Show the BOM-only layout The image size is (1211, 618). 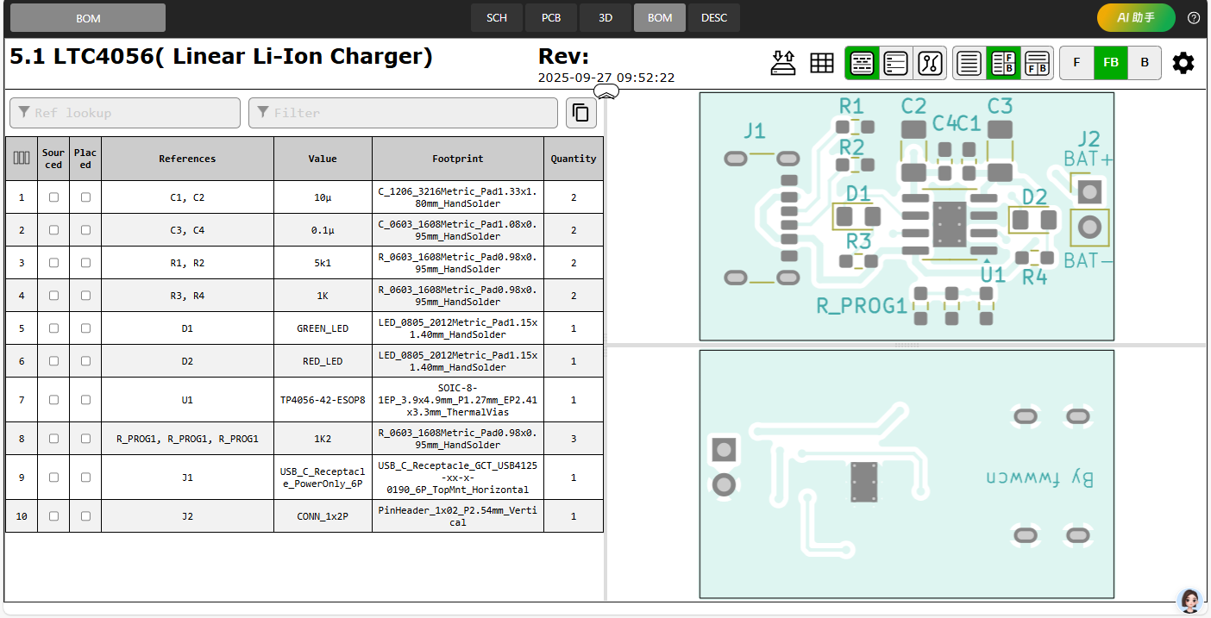click(969, 63)
